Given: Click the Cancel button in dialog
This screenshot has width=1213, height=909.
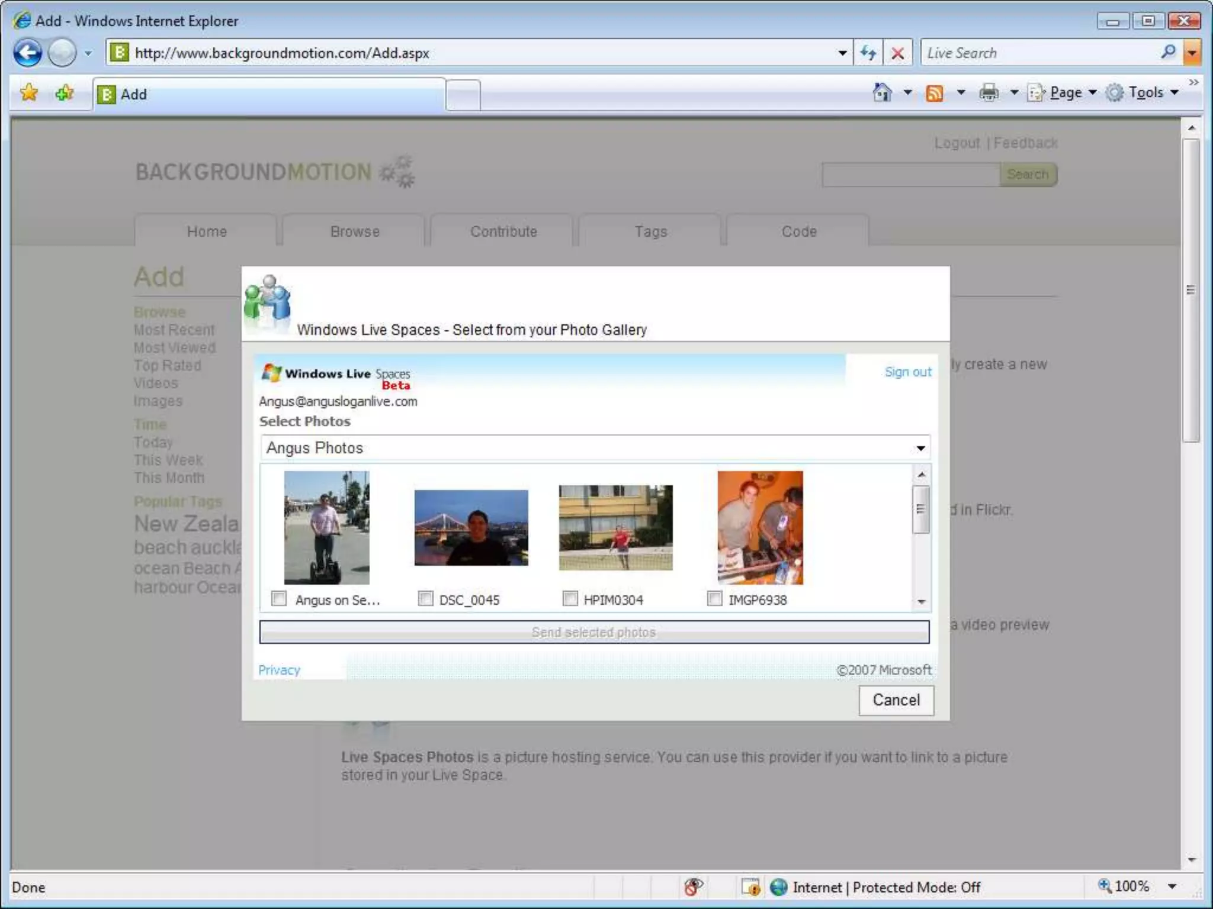Looking at the screenshot, I should point(896,700).
